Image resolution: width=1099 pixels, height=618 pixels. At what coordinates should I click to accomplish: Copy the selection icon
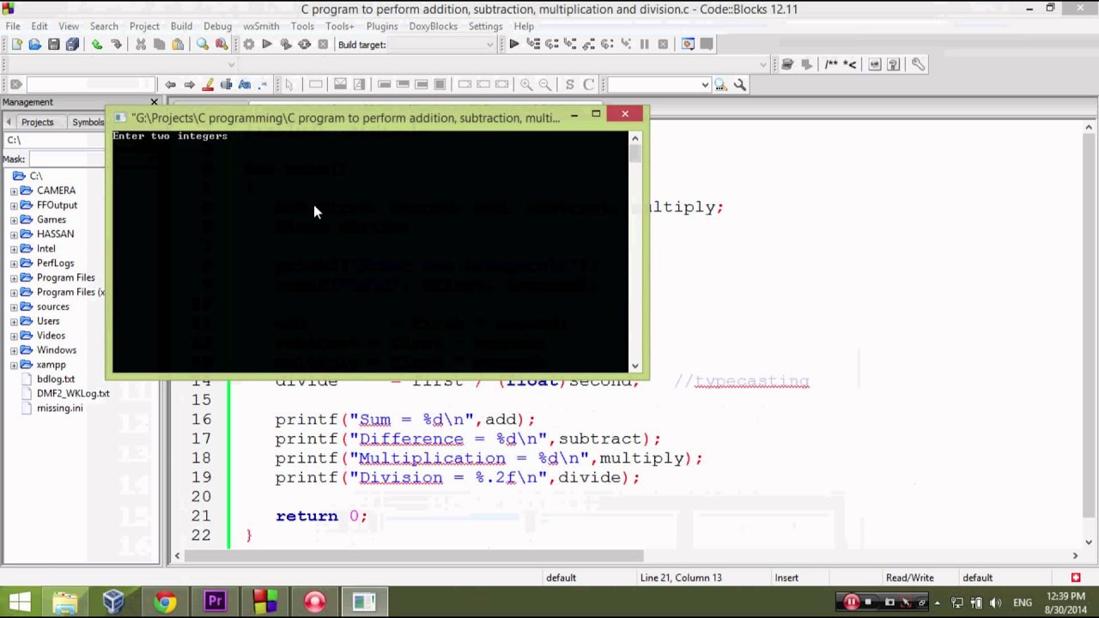160,45
